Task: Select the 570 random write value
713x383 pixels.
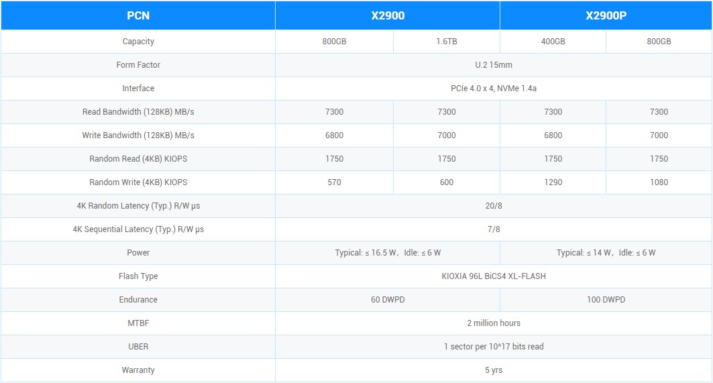Action: point(334,182)
